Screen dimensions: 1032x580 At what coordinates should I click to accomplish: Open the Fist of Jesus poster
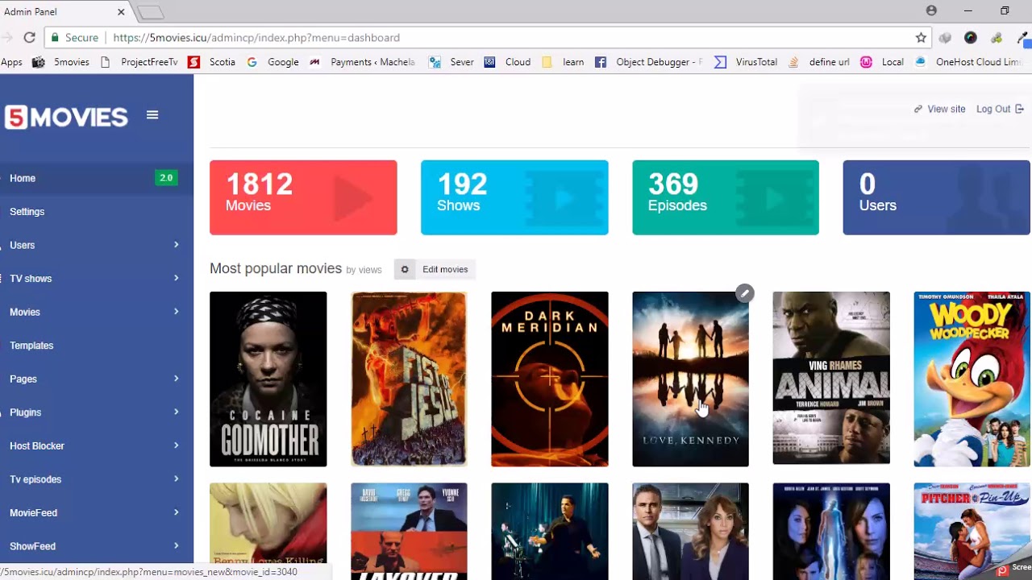(409, 379)
